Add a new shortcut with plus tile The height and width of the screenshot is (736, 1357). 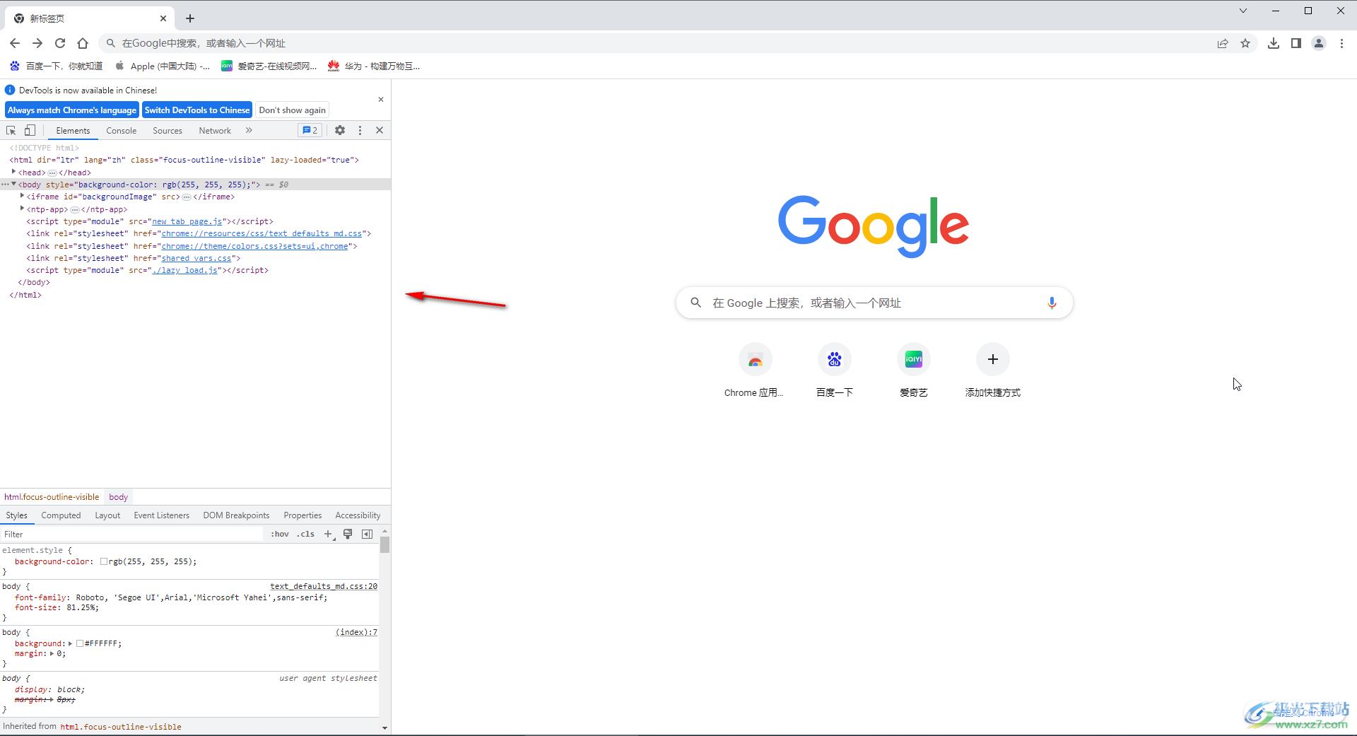point(992,372)
